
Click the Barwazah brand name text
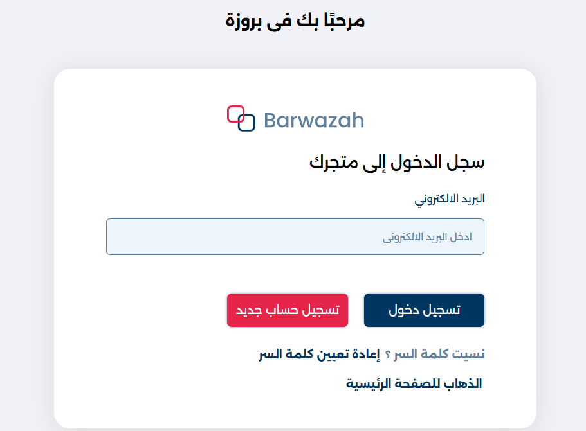tap(314, 120)
